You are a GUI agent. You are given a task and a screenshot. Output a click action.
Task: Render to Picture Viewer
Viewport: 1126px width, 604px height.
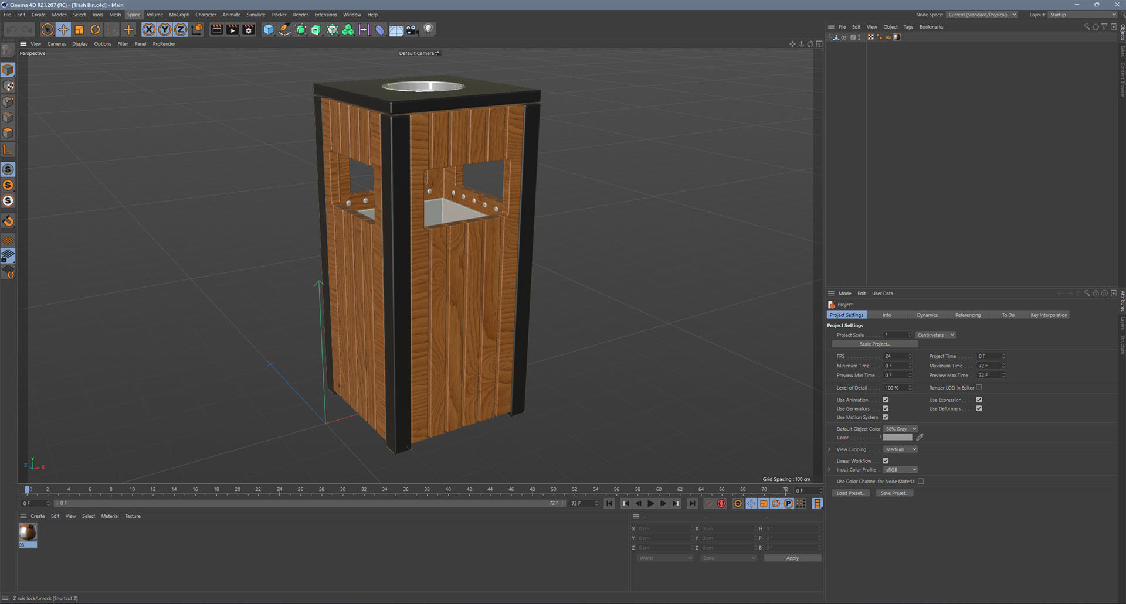point(232,29)
